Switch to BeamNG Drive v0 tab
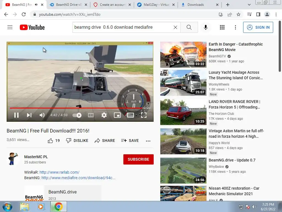Image resolution: width=282 pixels, height=212 pixels. tap(69, 5)
